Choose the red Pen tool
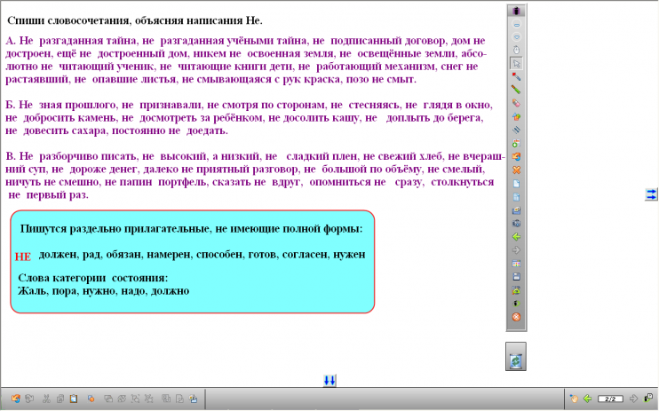Screen dimensions: 659x411 [x=516, y=76]
